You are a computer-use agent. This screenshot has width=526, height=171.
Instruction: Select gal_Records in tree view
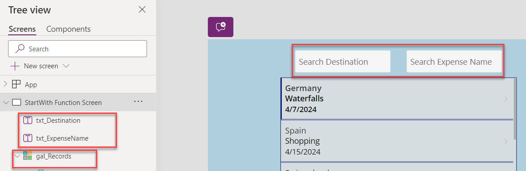[x=53, y=156]
